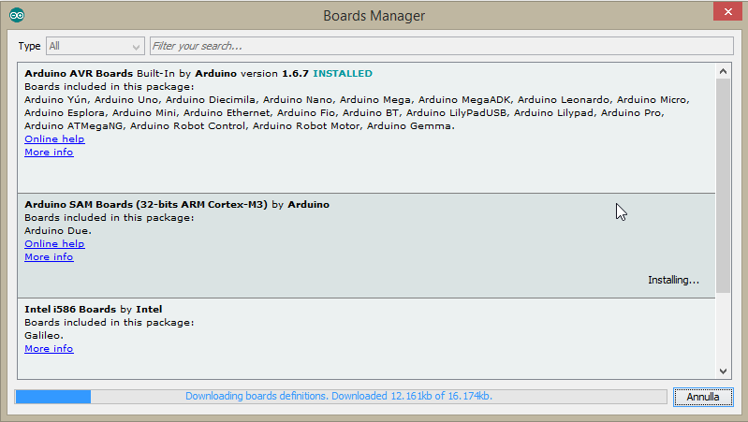Screen dimensions: 748x422
Task: Open Online help for Arduino AVR Boards
Action: (54, 138)
